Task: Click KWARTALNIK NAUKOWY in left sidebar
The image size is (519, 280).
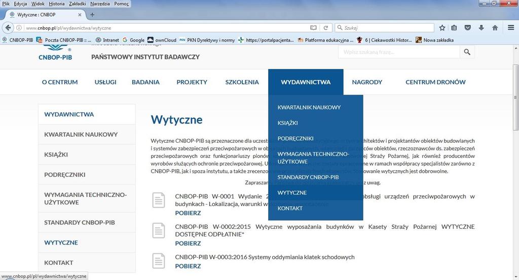Action: (87, 135)
